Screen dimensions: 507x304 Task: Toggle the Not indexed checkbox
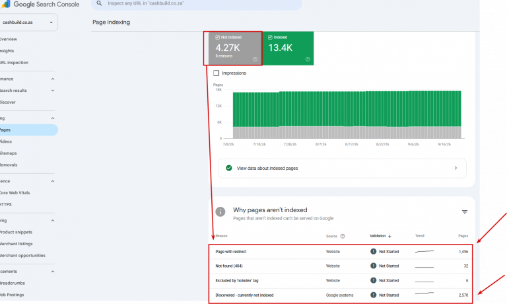[x=218, y=37]
